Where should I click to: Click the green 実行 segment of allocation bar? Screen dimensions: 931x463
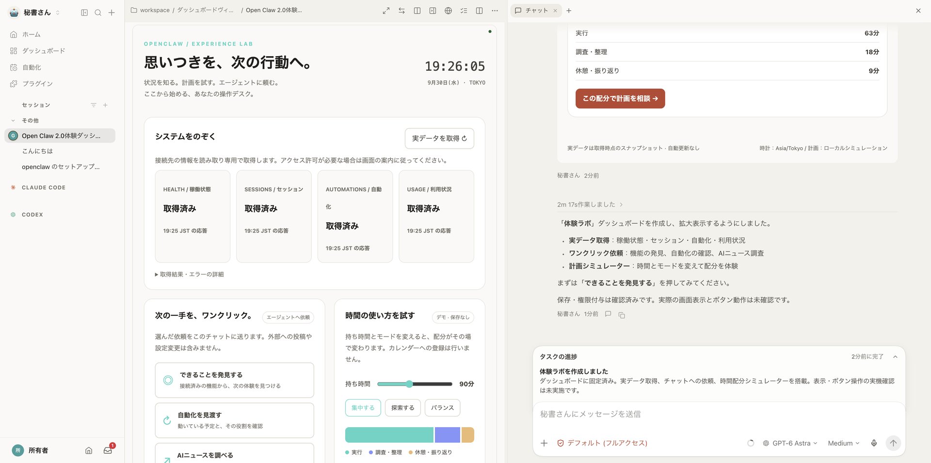point(389,435)
